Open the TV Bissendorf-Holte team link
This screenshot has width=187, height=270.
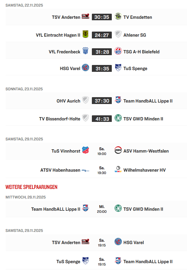[x=59, y=119]
